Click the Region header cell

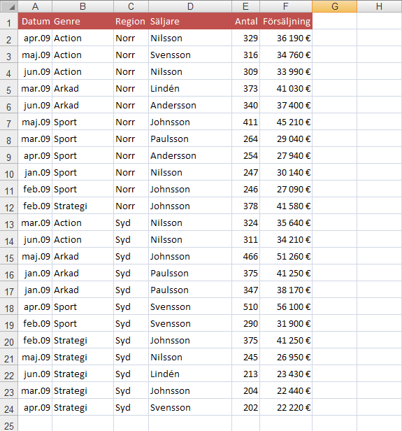pos(131,21)
